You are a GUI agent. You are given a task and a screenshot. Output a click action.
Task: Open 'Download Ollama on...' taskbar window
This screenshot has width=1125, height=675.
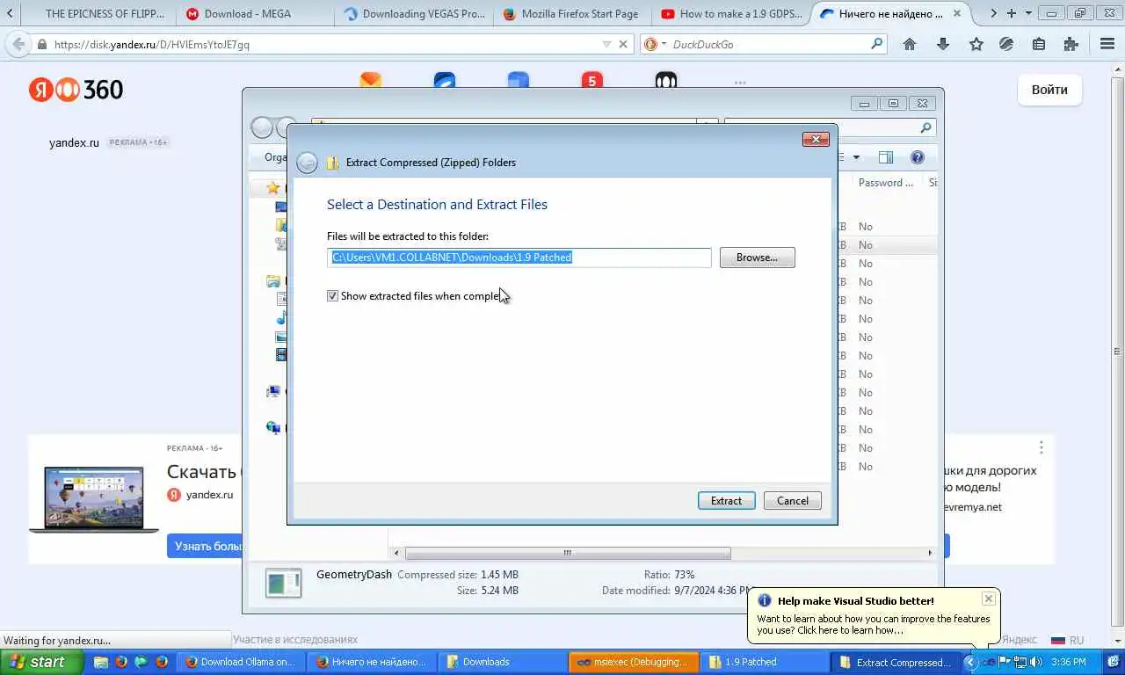tap(242, 662)
